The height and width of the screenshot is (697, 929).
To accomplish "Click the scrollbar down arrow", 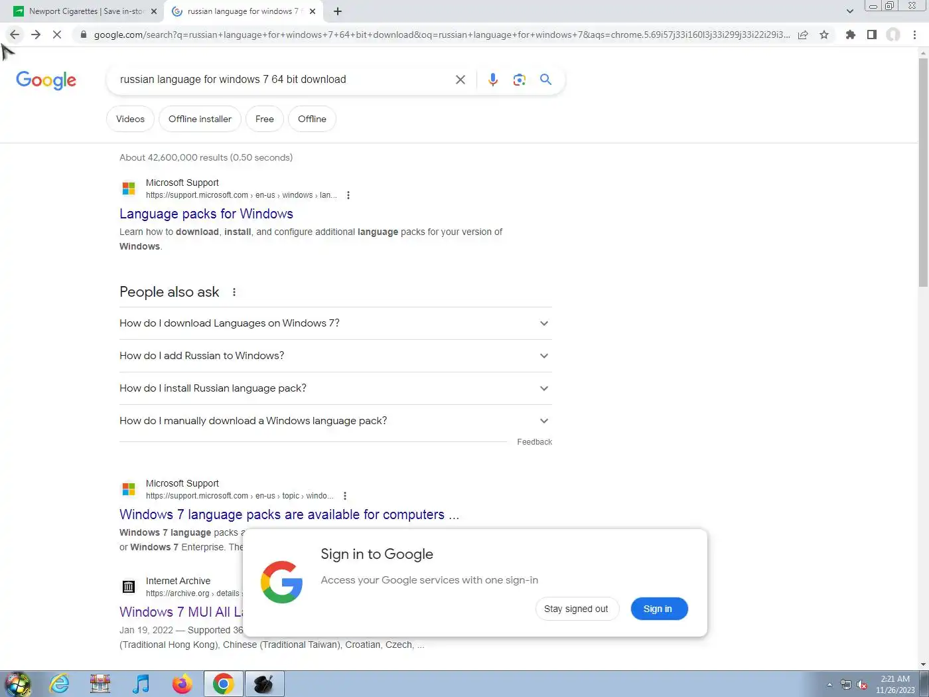I will point(923,664).
